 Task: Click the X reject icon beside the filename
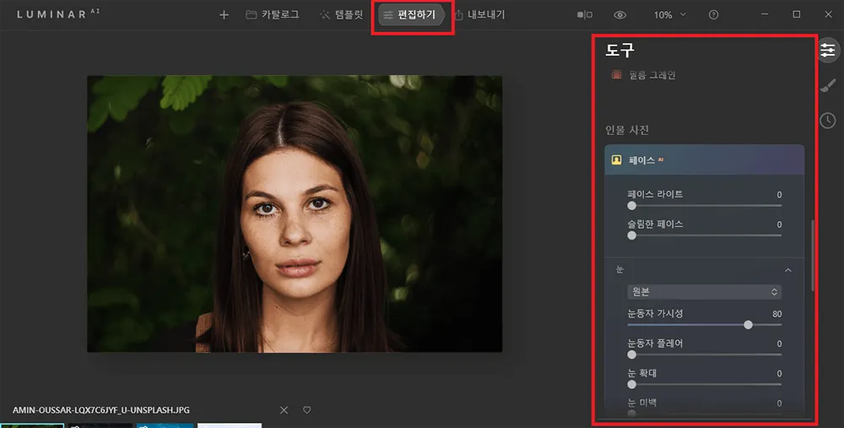tap(284, 410)
